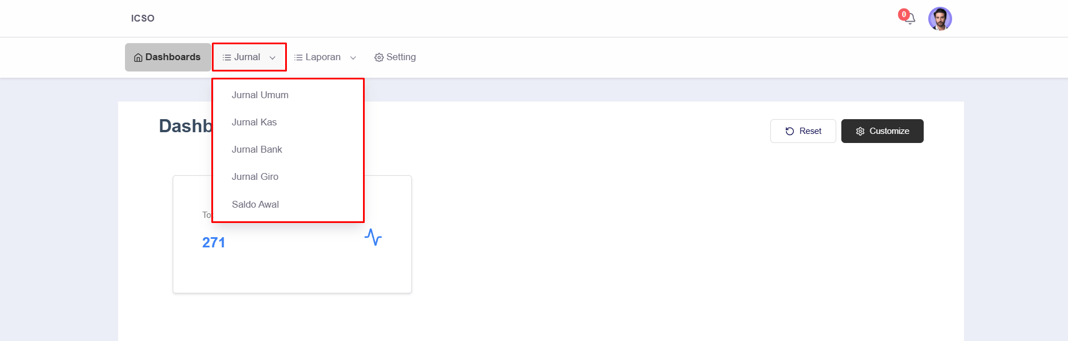Open Saldo Awal from the menu
This screenshot has height=341, width=1068.
pyautogui.click(x=255, y=204)
